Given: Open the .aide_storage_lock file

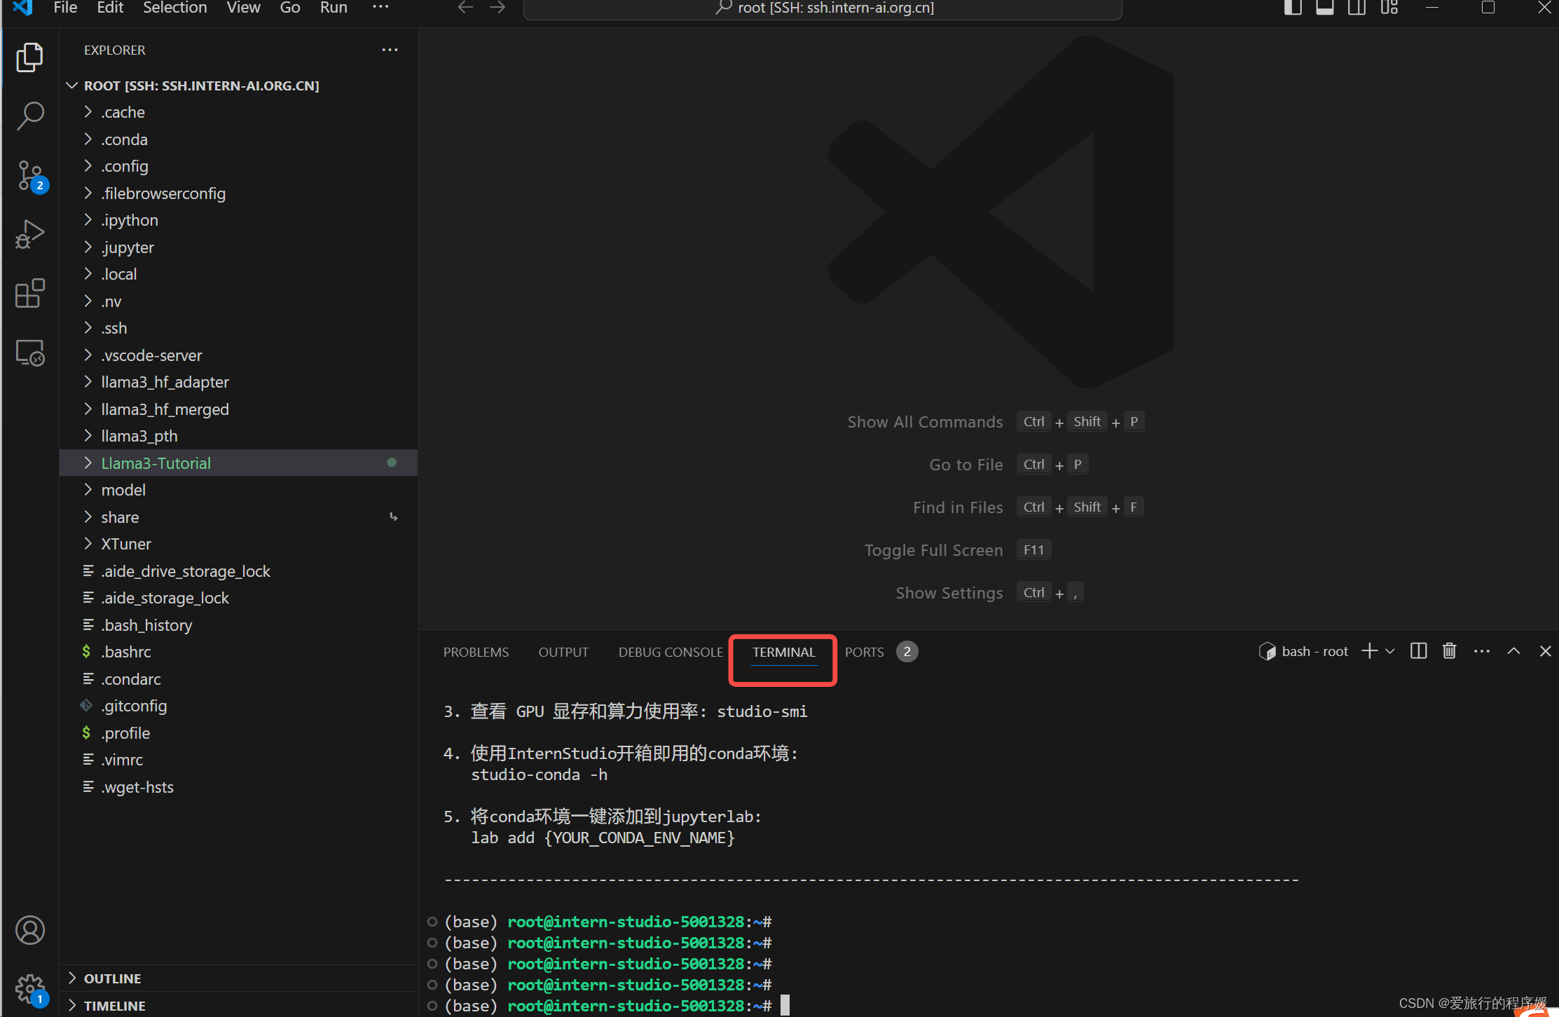Looking at the screenshot, I should [238, 598].
